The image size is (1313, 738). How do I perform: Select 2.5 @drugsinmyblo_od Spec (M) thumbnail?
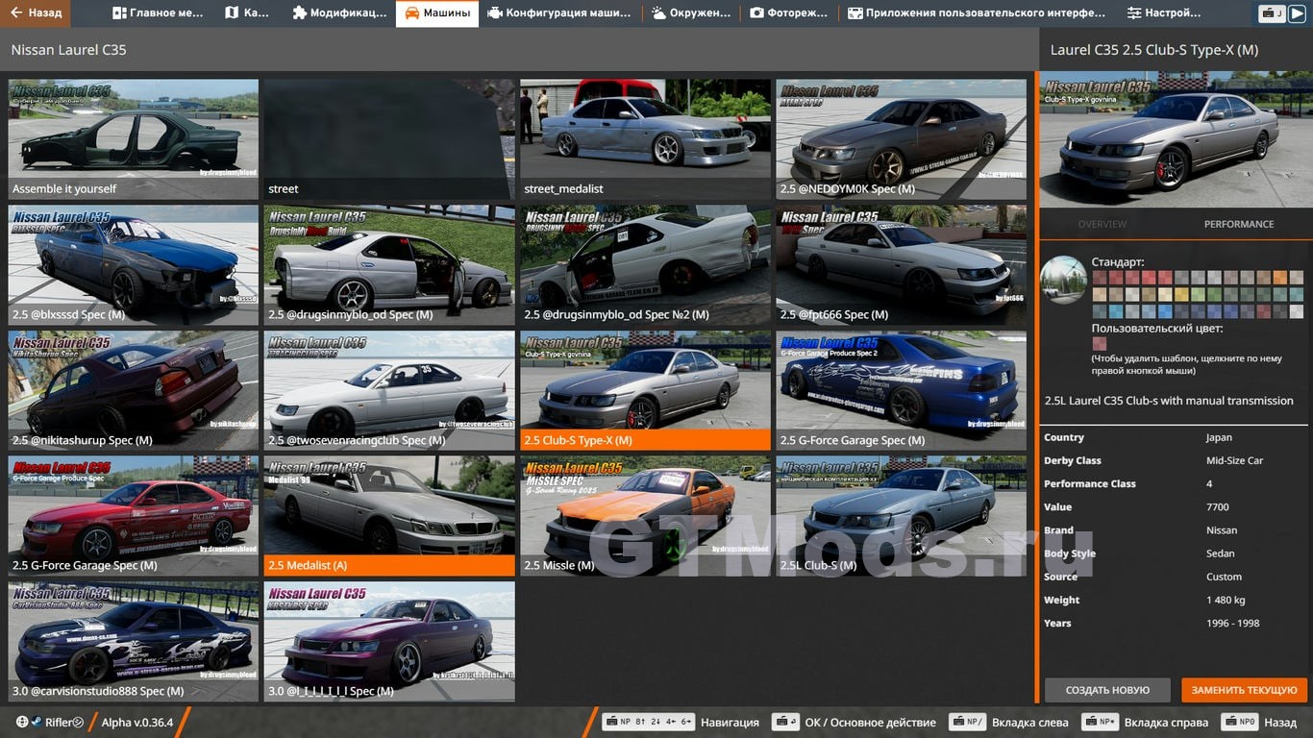[389, 265]
